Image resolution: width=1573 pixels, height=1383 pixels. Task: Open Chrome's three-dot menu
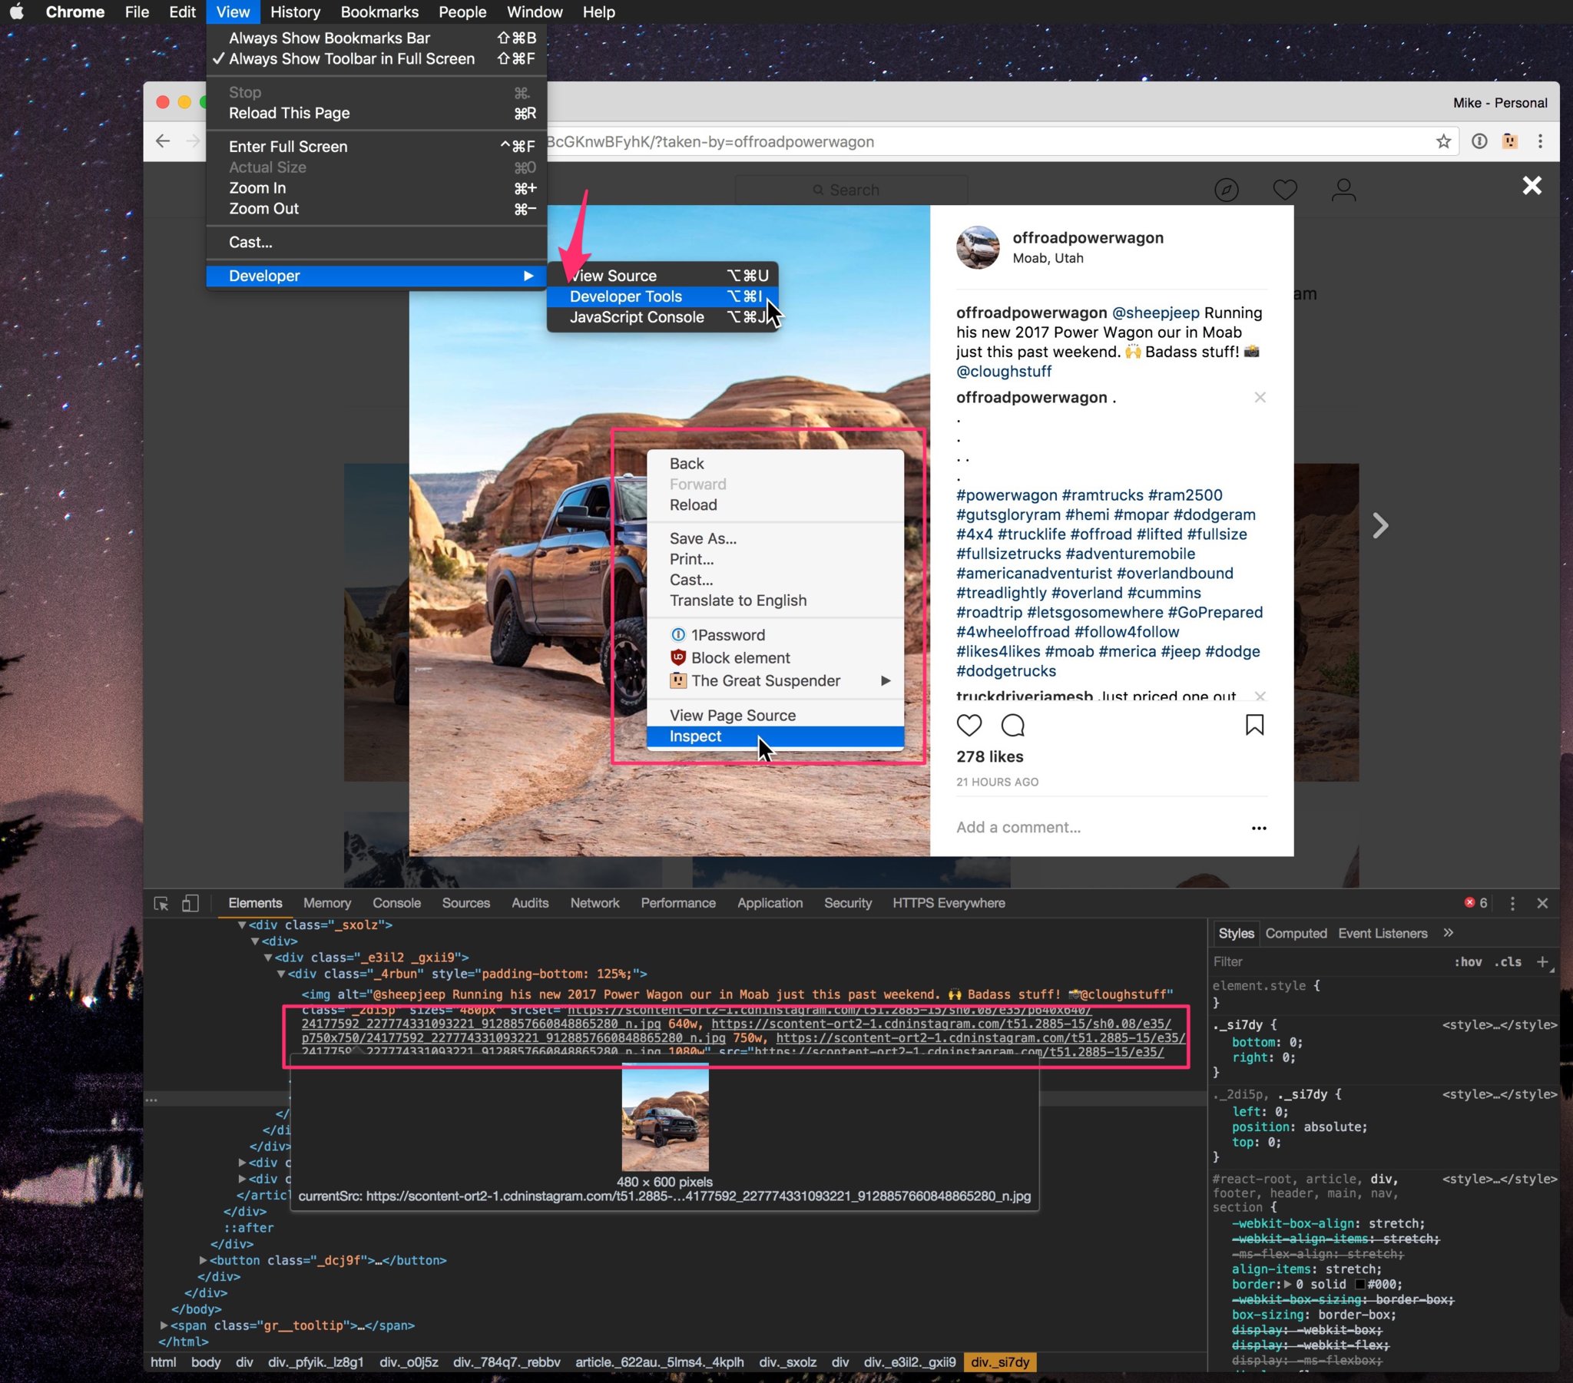point(1540,141)
